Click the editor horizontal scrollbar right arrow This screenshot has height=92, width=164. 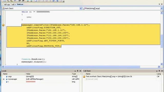click(159, 66)
